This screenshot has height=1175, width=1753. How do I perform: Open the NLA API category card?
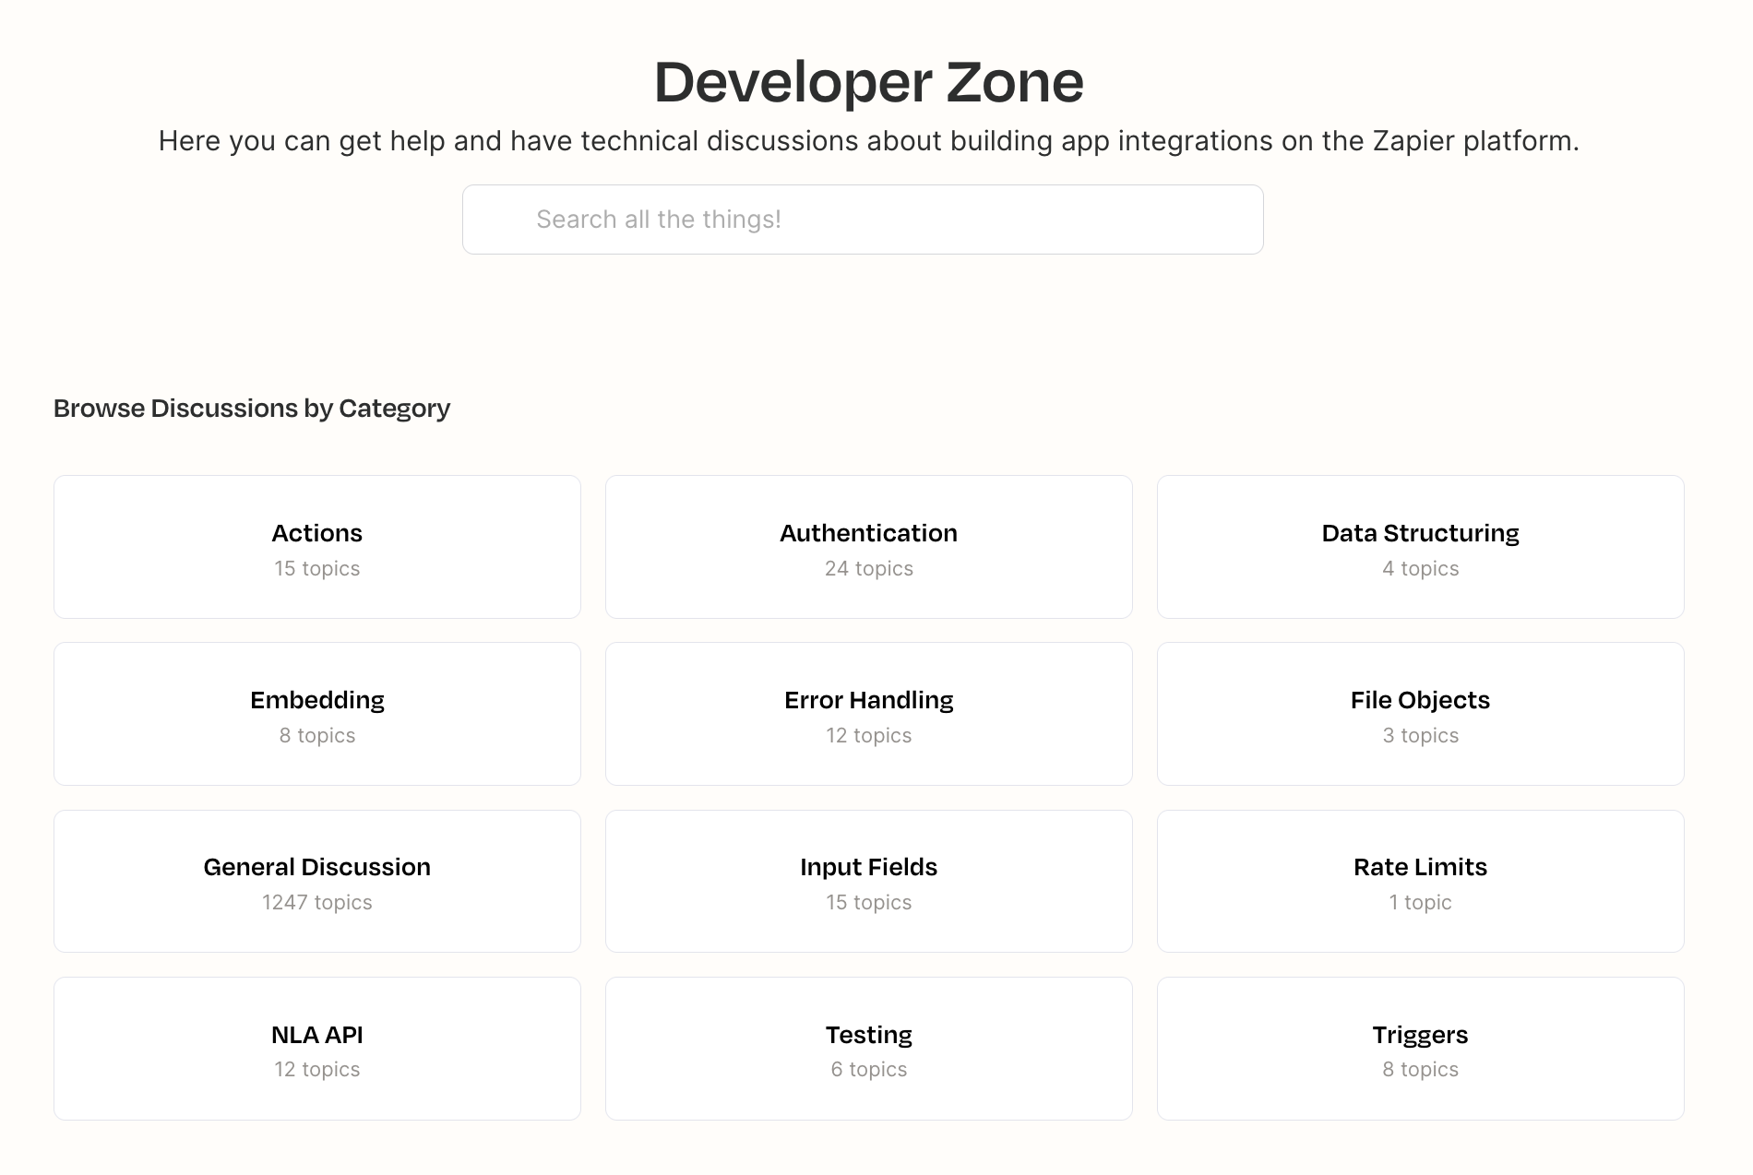pyautogui.click(x=317, y=1049)
